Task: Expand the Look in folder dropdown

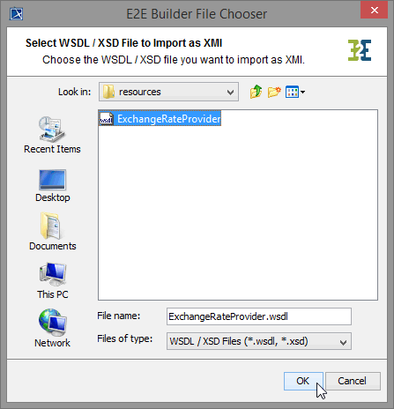Action: pyautogui.click(x=168, y=92)
